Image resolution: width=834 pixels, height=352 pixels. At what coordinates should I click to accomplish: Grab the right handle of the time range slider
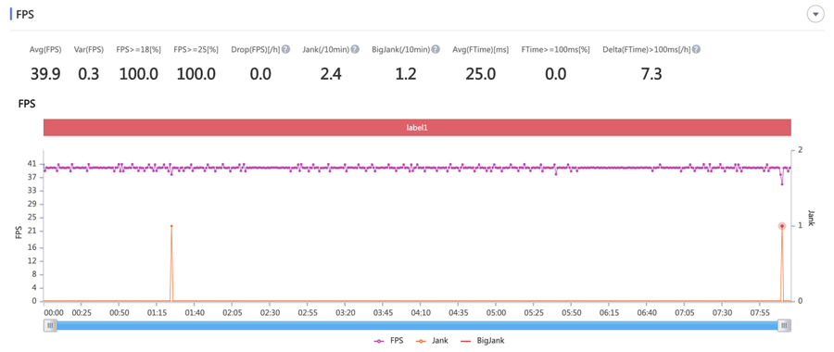pyautogui.click(x=784, y=325)
